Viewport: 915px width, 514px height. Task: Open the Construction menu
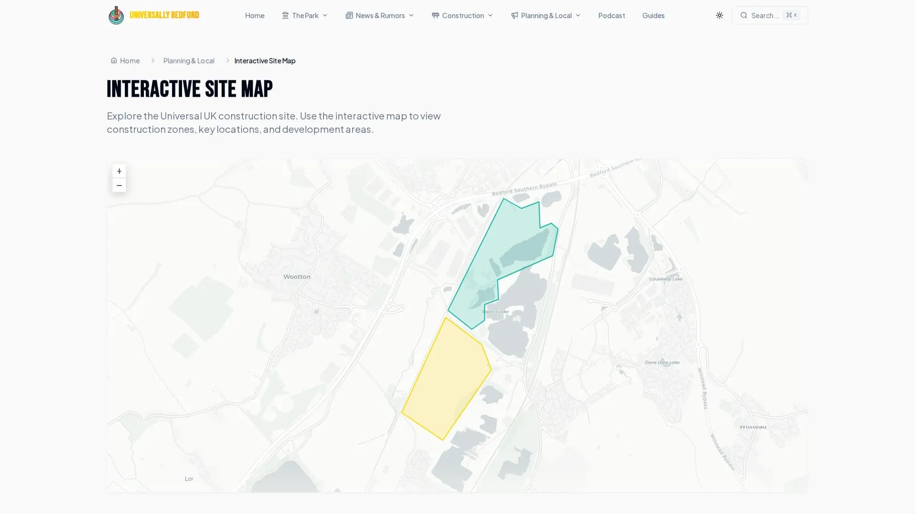[462, 15]
